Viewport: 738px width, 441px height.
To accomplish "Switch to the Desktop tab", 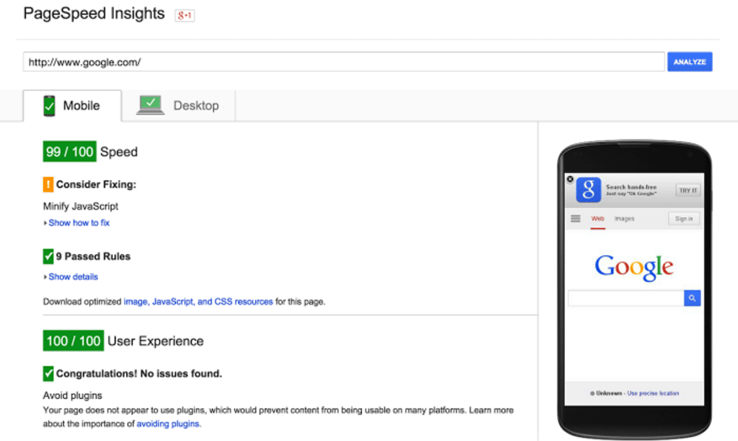I will [x=196, y=106].
